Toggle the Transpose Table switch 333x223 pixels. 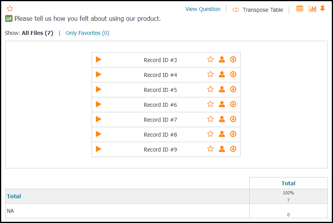coord(235,10)
